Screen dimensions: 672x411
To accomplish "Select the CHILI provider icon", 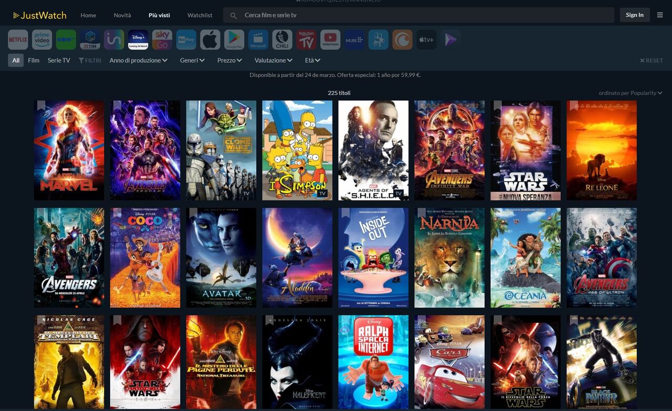I will [x=282, y=39].
